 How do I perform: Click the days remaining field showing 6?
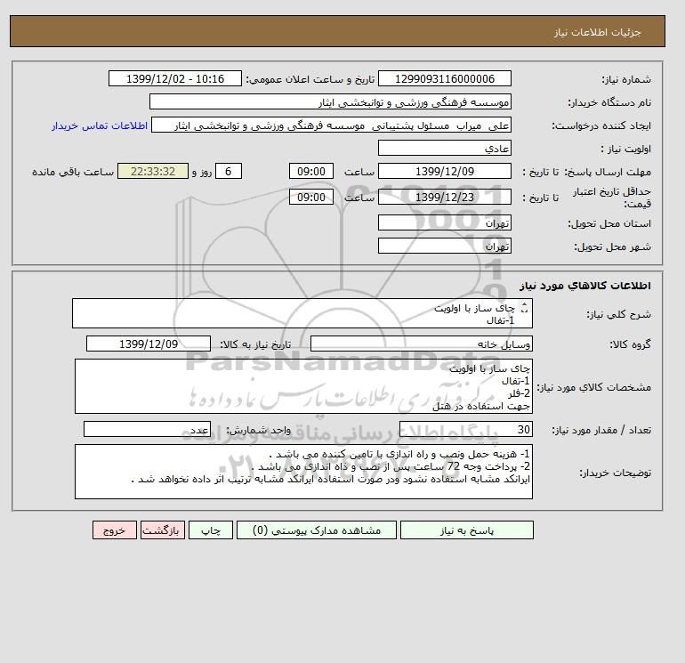[x=228, y=172]
